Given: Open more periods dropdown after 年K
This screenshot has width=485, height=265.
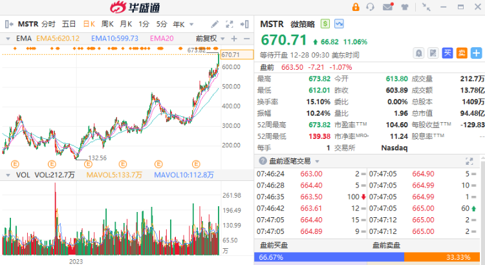Looking at the screenshot, I should pyautogui.click(x=191, y=25).
